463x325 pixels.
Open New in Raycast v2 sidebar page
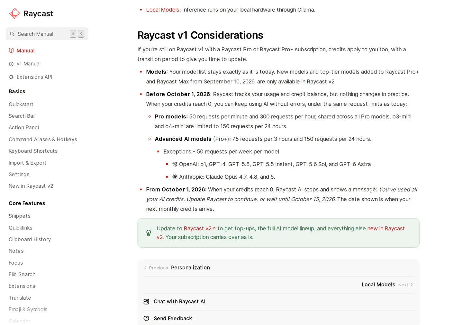(x=31, y=186)
